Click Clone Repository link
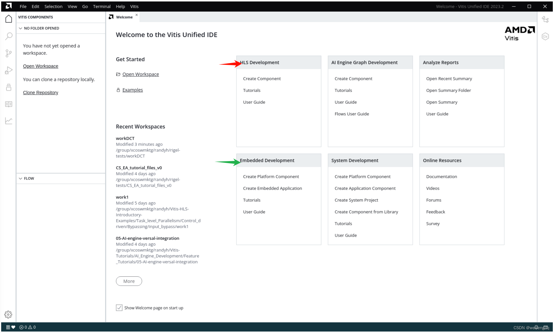The width and height of the screenshot is (554, 333). [41, 93]
